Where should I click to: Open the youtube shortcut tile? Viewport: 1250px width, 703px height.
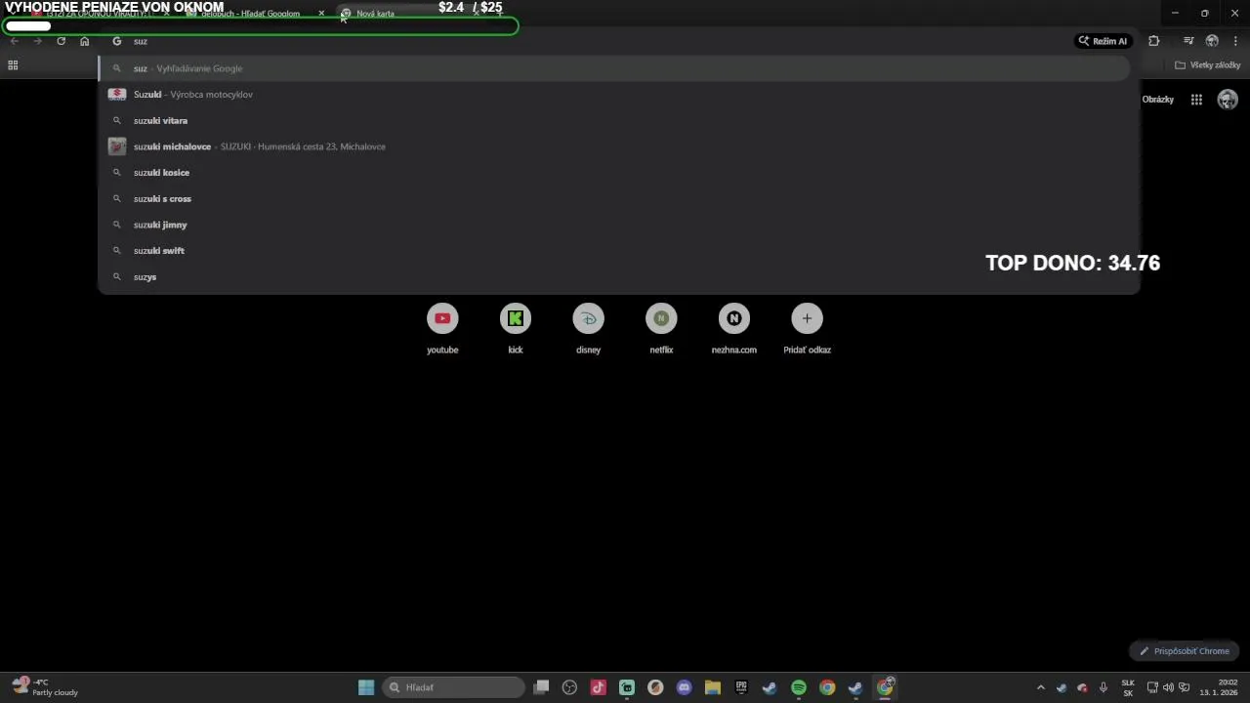pos(442,328)
